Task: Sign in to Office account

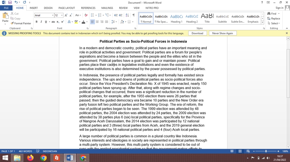Action: 279,8
